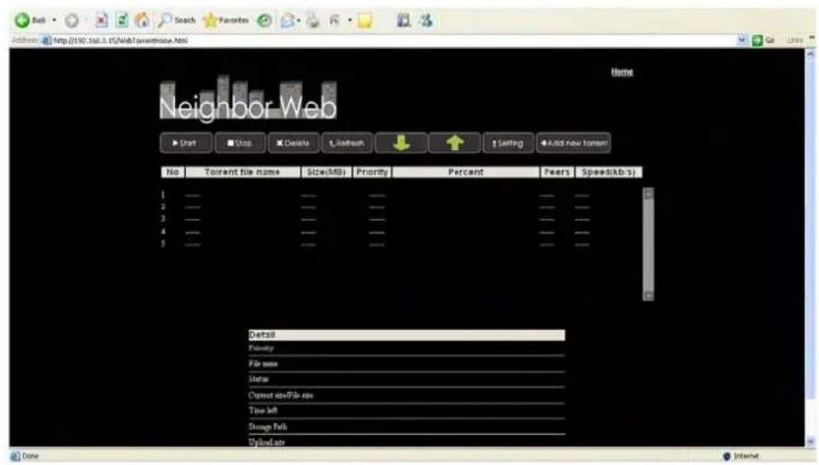Click the Time left detail row
This screenshot has width=819, height=465.
click(406, 411)
